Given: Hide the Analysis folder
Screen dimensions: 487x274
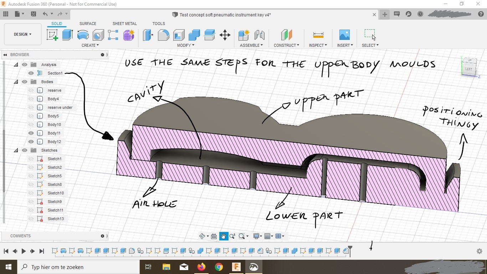Looking at the screenshot, I should pyautogui.click(x=25, y=65).
